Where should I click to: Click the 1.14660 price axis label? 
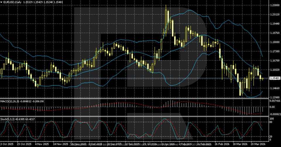coord(274,88)
